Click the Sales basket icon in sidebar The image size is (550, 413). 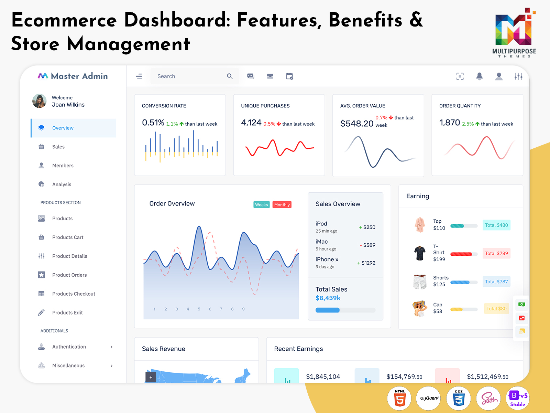(42, 147)
